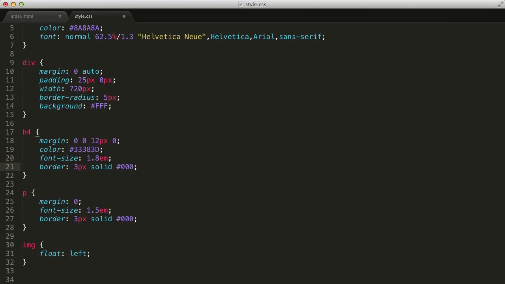
Task: Zoom the window with the green button
Action: pyautogui.click(x=21, y=4)
